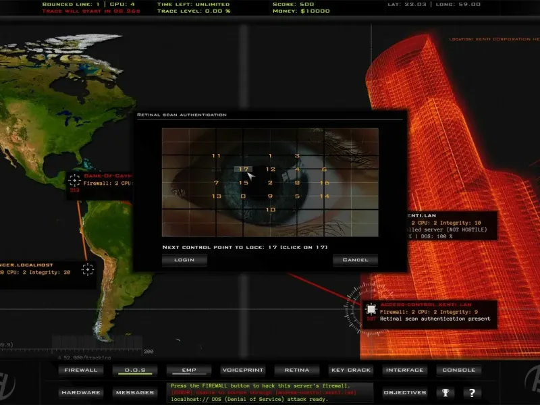Click 'DOS (Denial of Service) attack ready' message
The width and height of the screenshot is (540, 405).
pos(249,399)
